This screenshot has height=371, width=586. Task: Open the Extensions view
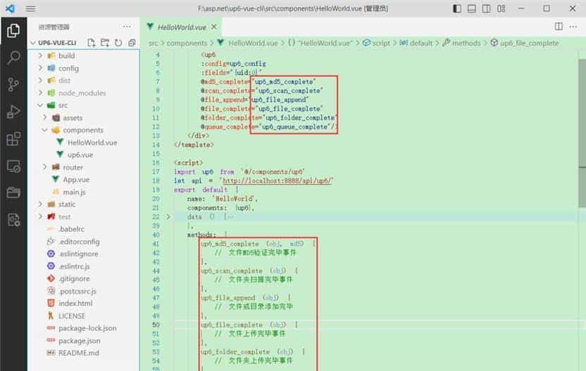13,139
